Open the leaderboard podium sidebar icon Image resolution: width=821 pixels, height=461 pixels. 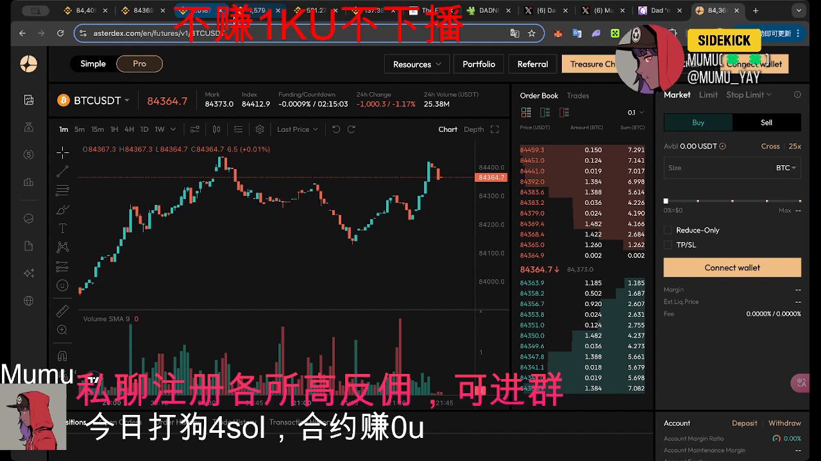[28, 182]
